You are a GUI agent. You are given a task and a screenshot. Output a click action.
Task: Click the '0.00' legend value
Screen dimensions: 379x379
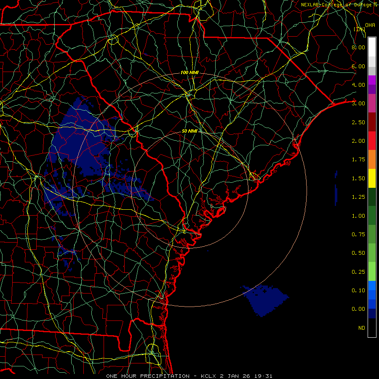(358, 309)
